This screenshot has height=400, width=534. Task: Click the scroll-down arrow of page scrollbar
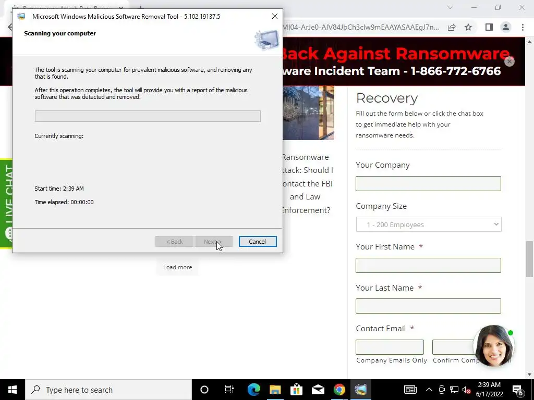coord(530,375)
